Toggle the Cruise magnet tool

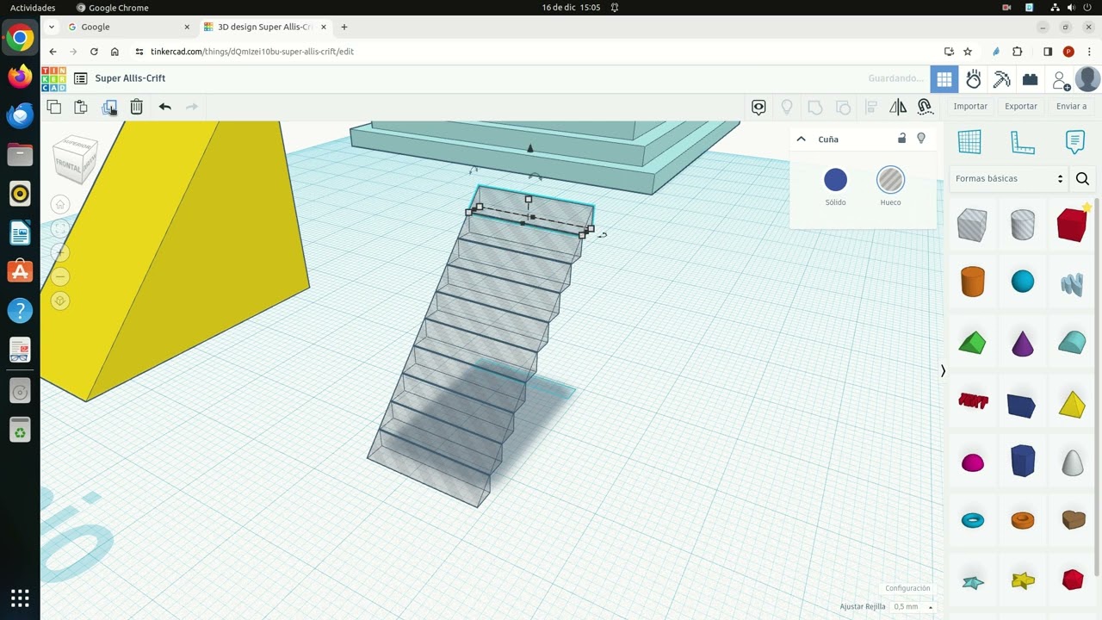click(926, 107)
